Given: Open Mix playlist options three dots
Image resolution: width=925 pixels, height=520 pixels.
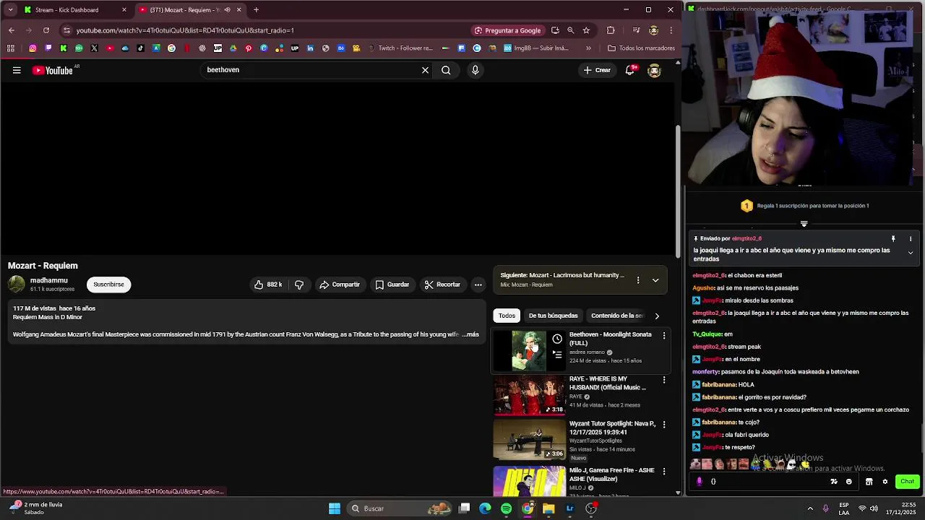Looking at the screenshot, I should click(637, 280).
